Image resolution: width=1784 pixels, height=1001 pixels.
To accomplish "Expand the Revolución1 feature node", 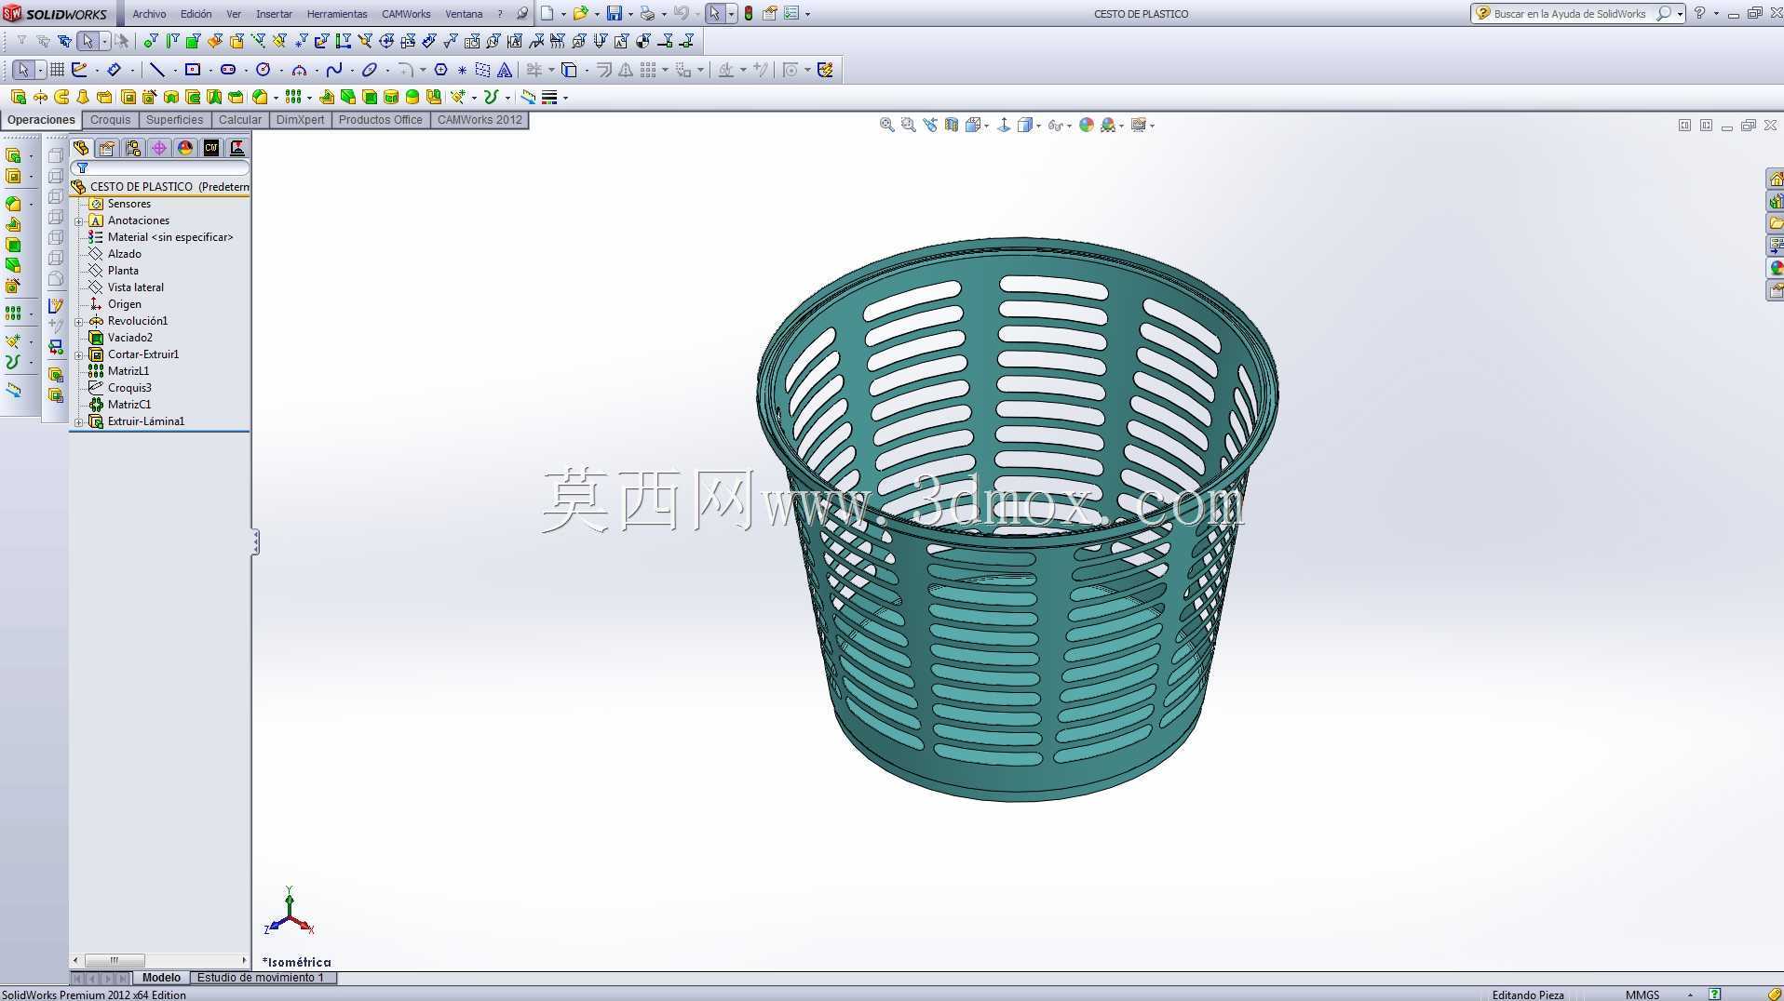I will coord(79,322).
